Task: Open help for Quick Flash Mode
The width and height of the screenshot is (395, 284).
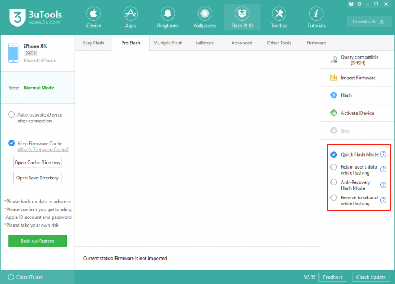Action: (383, 154)
